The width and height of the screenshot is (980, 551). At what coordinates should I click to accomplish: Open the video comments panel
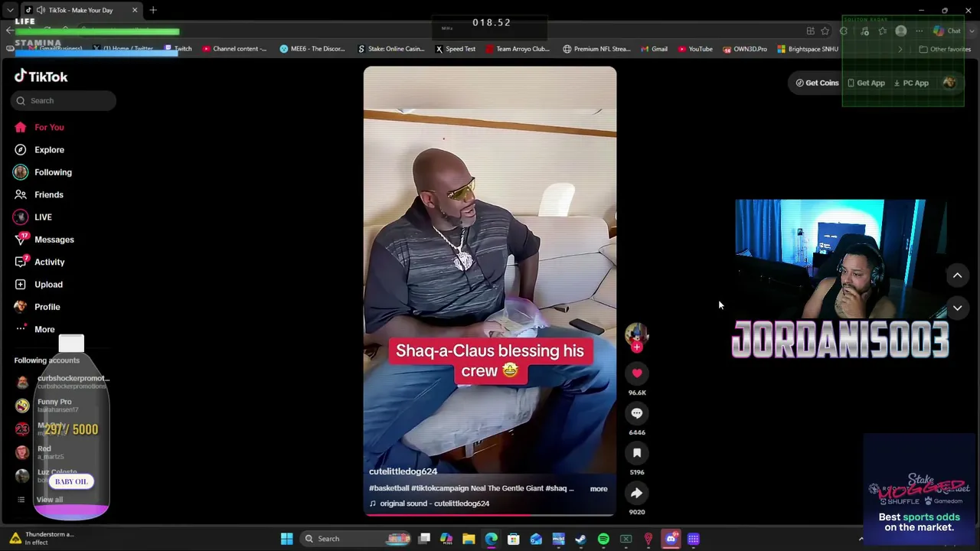pyautogui.click(x=637, y=413)
